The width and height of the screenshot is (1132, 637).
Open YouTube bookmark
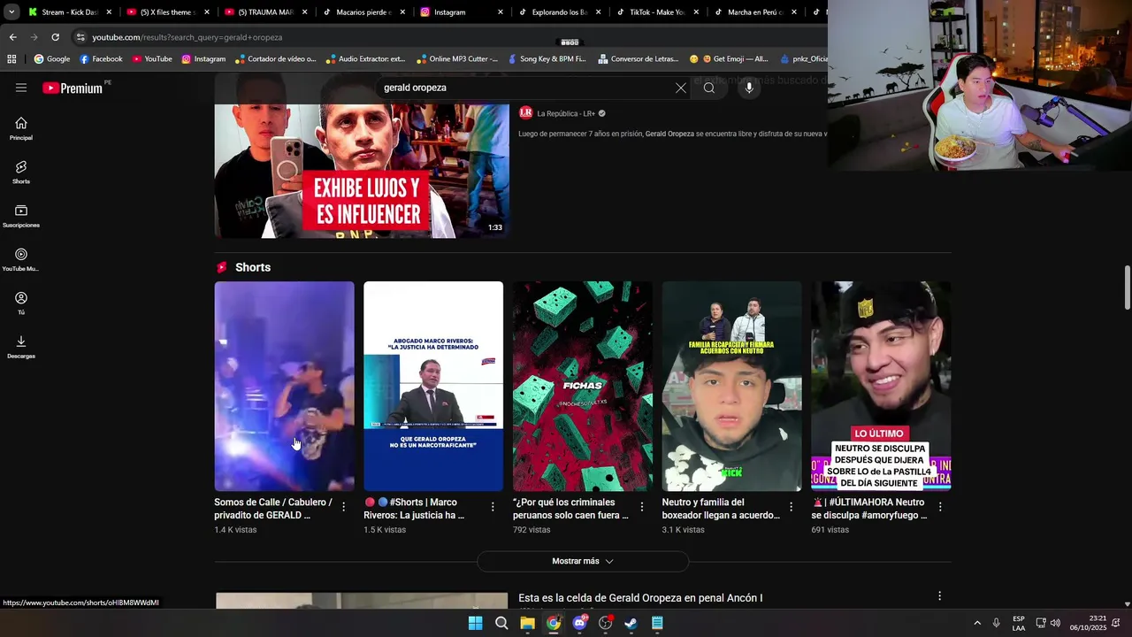152,59
